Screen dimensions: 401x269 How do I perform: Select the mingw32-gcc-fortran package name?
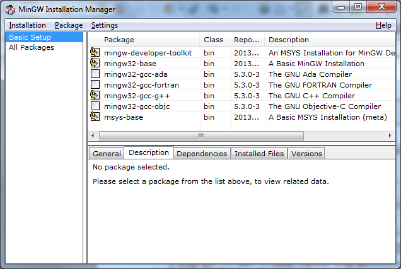141,85
